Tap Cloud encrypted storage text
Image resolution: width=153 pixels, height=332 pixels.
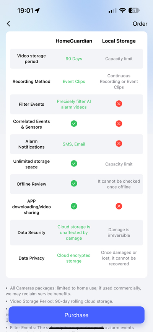pos(74,258)
